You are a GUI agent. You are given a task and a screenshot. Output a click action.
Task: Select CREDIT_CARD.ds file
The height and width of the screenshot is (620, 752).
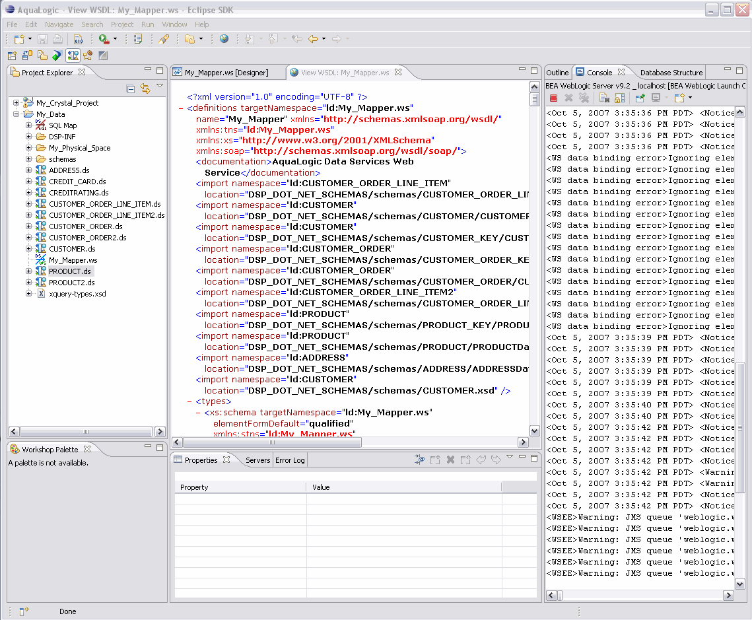(x=77, y=182)
